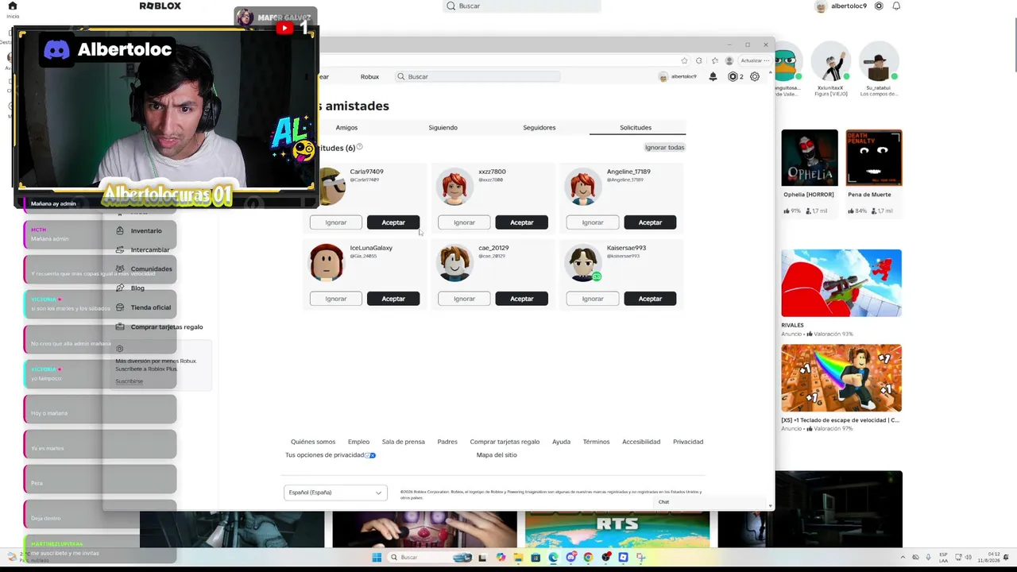Image resolution: width=1017 pixels, height=572 pixels.
Task: Click the Windows taskbar Buscar search box
Action: (x=429, y=557)
